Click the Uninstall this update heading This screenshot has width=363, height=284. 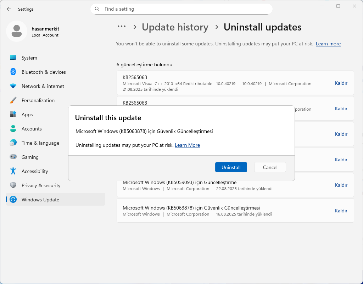[108, 118]
